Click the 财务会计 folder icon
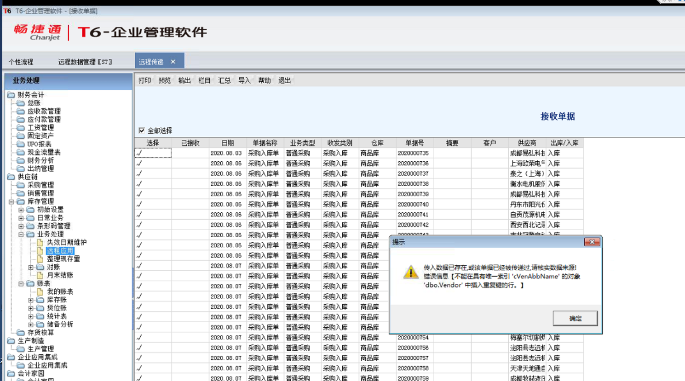 tap(11, 95)
